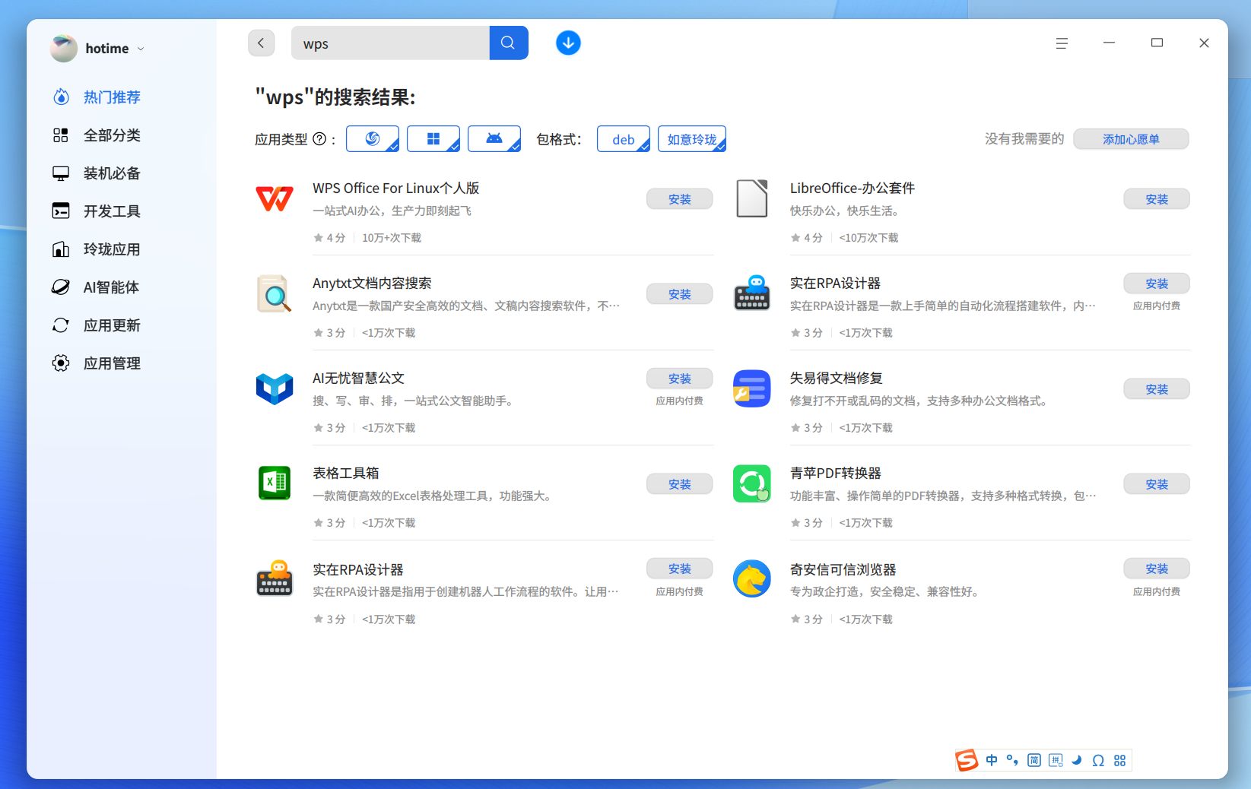
Task: Select 装机必备 in the sidebar
Action: (112, 173)
